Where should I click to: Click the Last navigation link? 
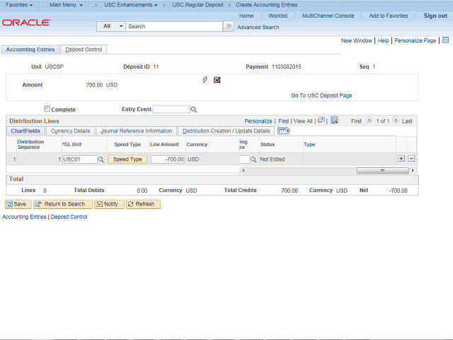point(407,121)
